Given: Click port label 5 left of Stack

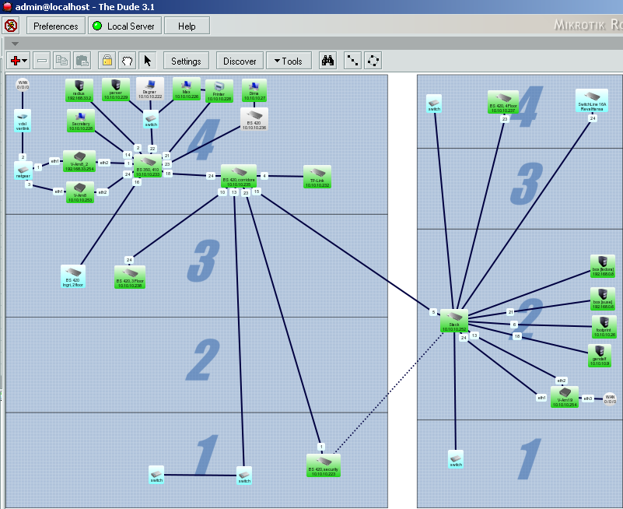Looking at the screenshot, I should coord(433,312).
